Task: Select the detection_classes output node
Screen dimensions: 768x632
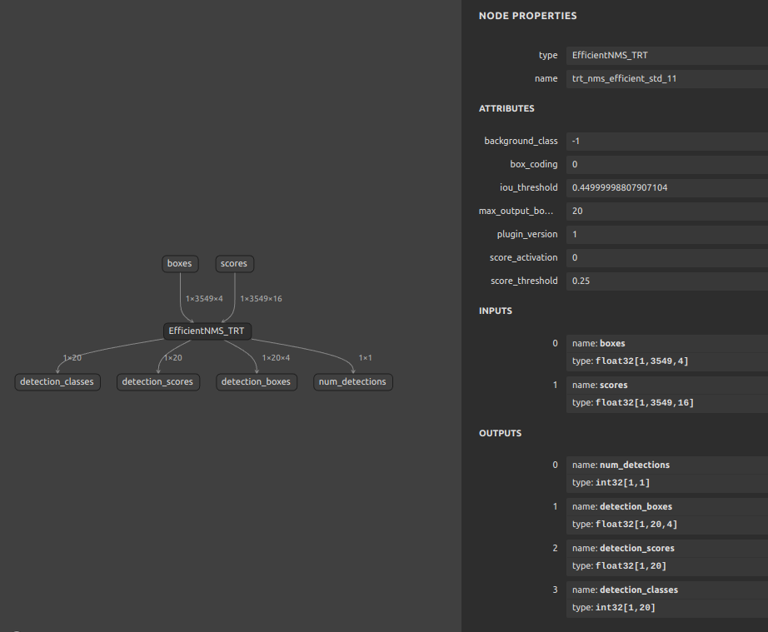Action: 56,382
